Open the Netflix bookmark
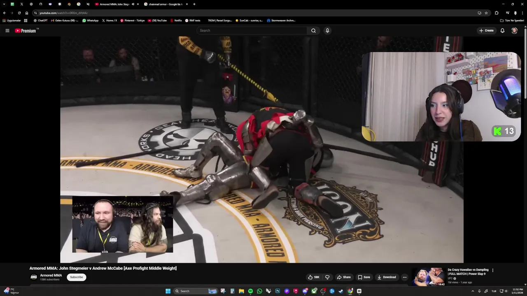The width and height of the screenshot is (527, 296). [x=176, y=21]
